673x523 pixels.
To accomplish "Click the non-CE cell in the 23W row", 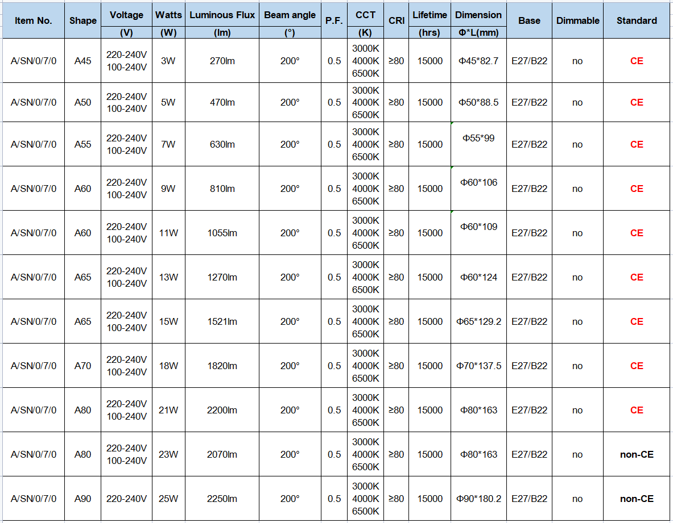I will [x=637, y=454].
